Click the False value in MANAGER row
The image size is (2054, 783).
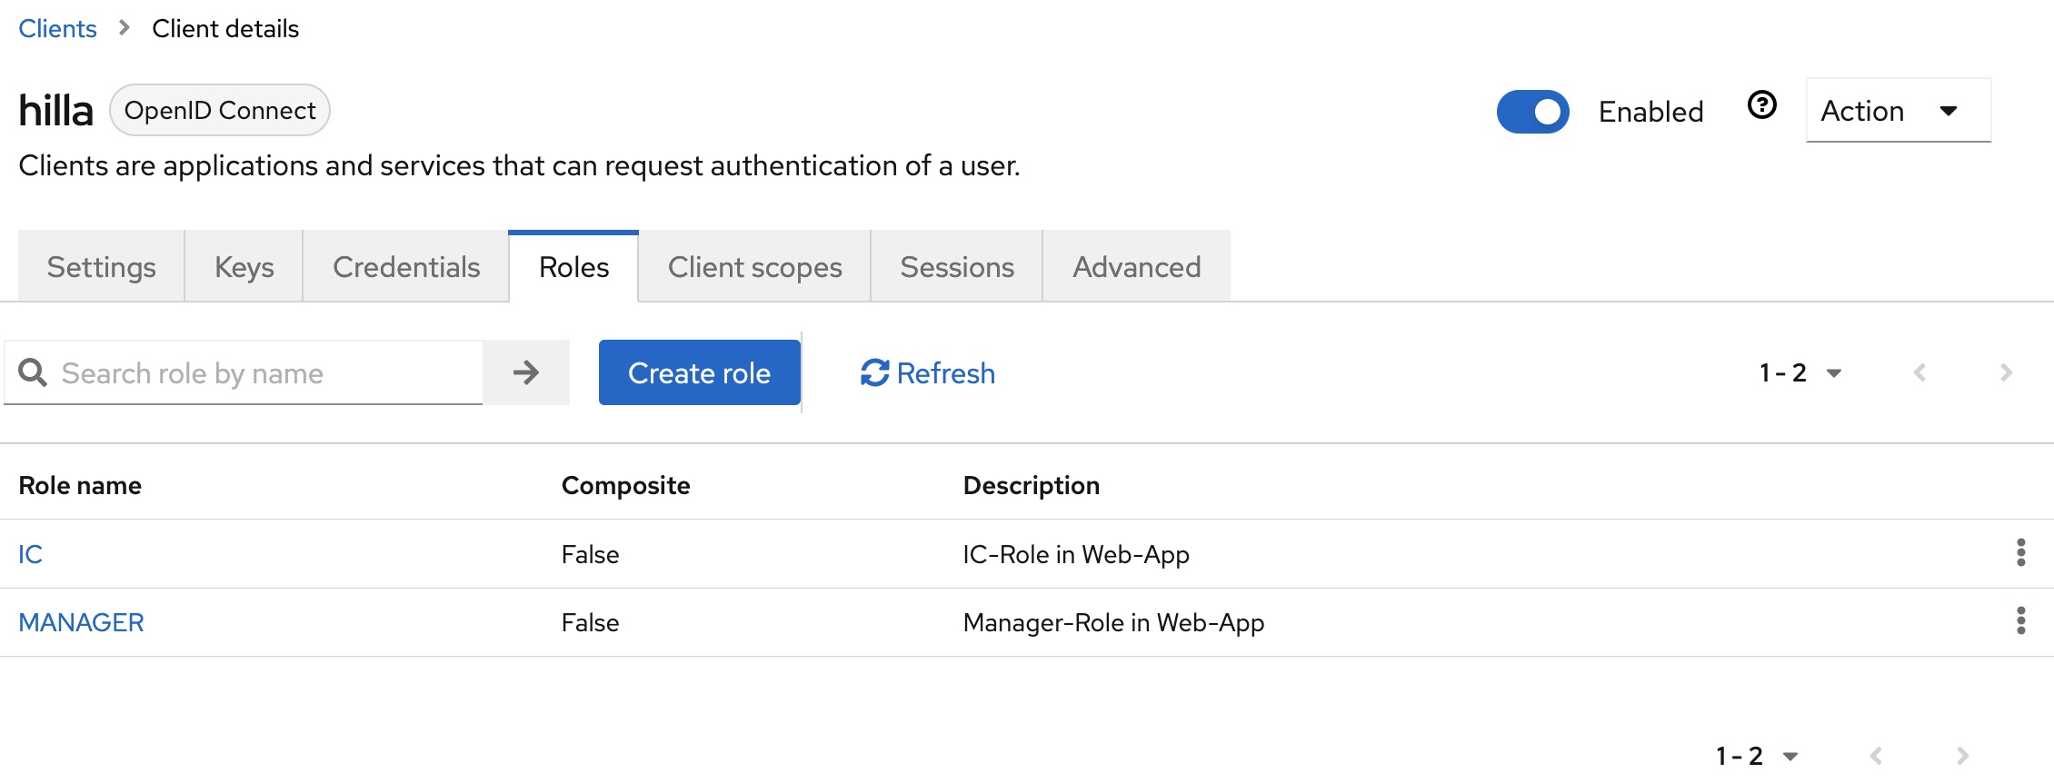point(590,622)
